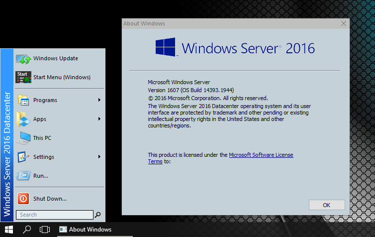Viewport: 375px width, 237px height.
Task: Choose the Apps label in the start menu
Action: pyautogui.click(x=40, y=119)
